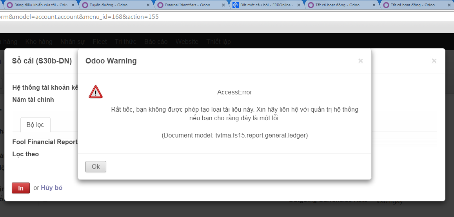Click Odoo favicon on Tuyến đường tab
Screen dimensions: 454x217
[x=85, y=5]
